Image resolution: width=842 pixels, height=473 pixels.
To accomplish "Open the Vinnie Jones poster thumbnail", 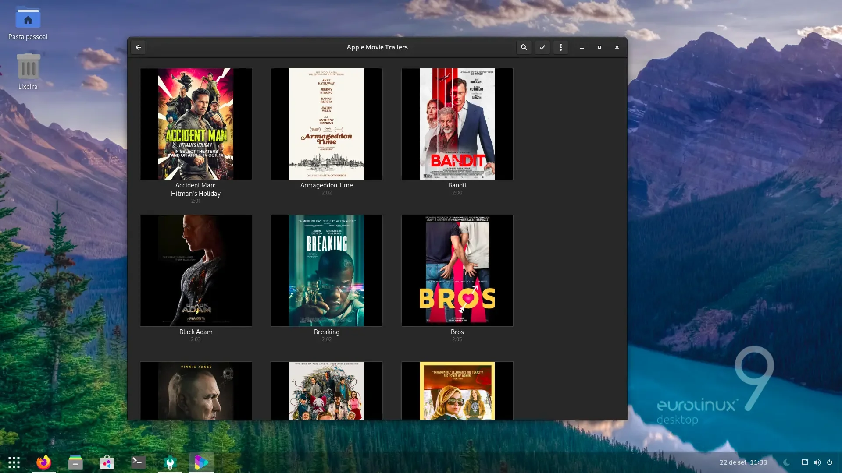I will tap(196, 390).
